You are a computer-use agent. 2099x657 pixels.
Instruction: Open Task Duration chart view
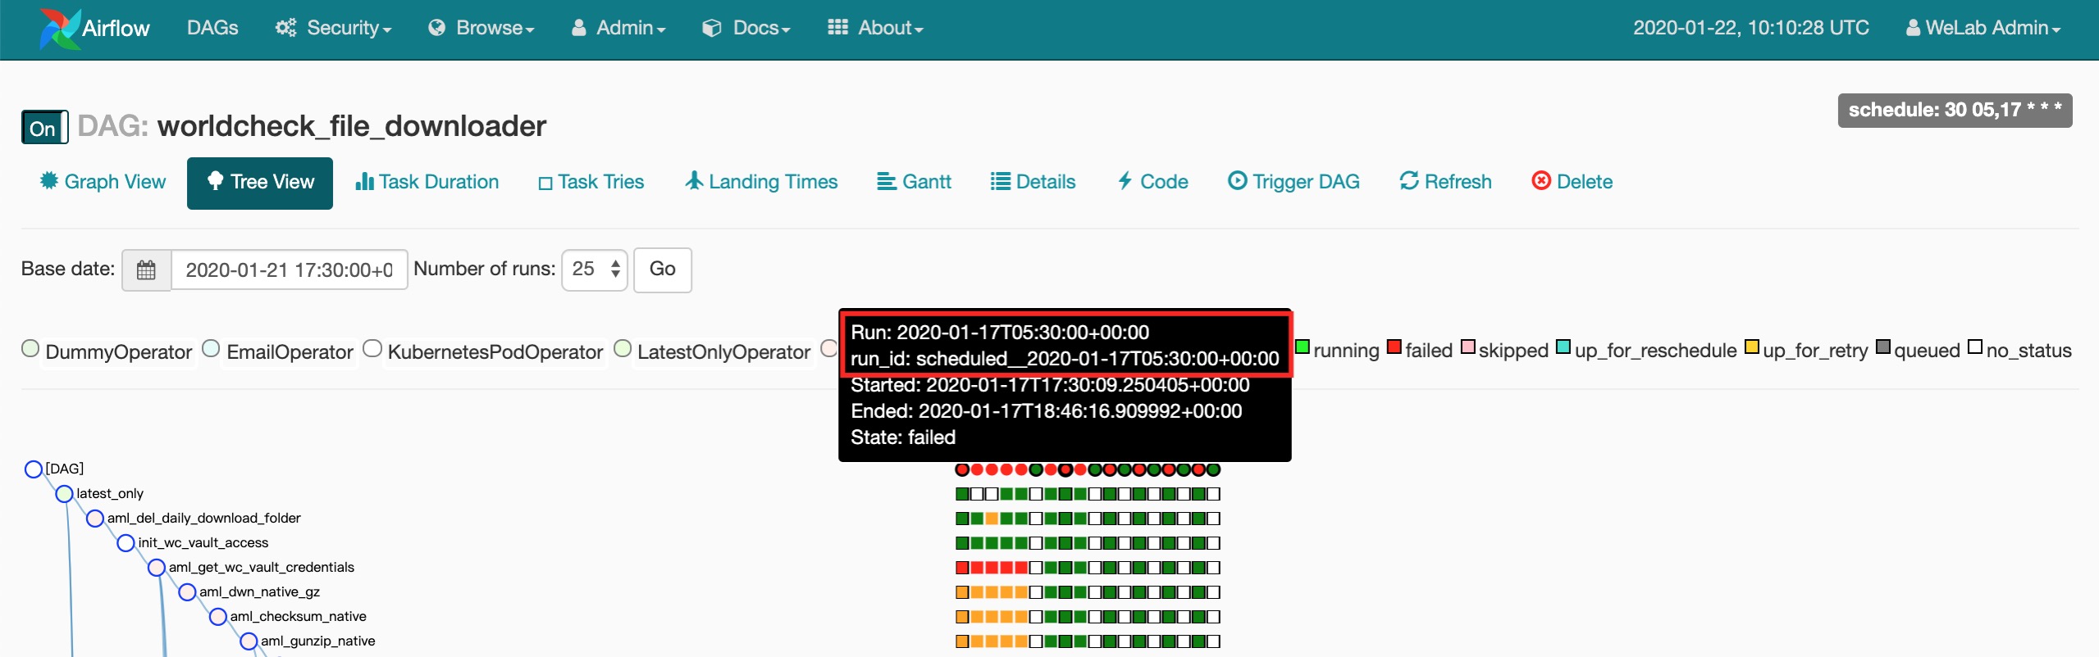click(x=427, y=182)
